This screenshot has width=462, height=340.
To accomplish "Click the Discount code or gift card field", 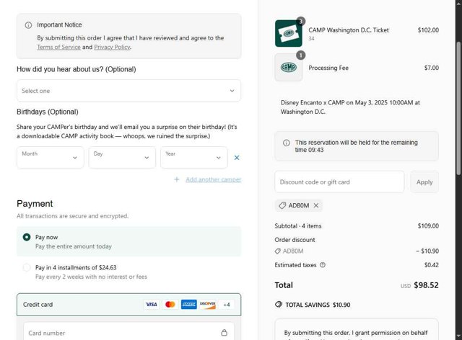I will click(339, 182).
